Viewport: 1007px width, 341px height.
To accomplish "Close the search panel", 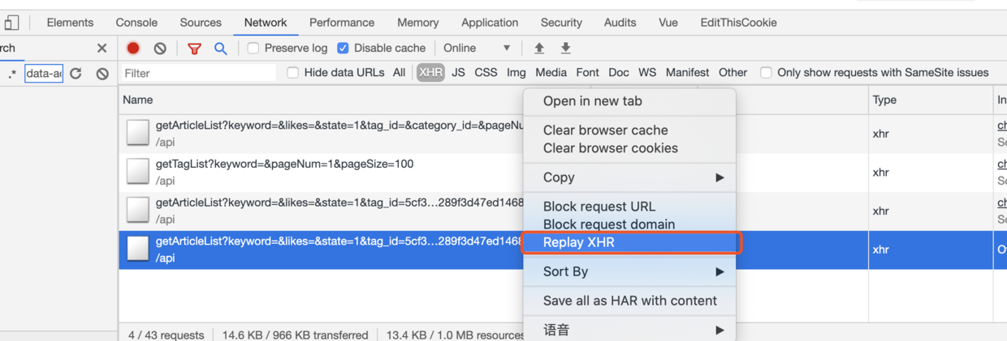I will coord(102,49).
